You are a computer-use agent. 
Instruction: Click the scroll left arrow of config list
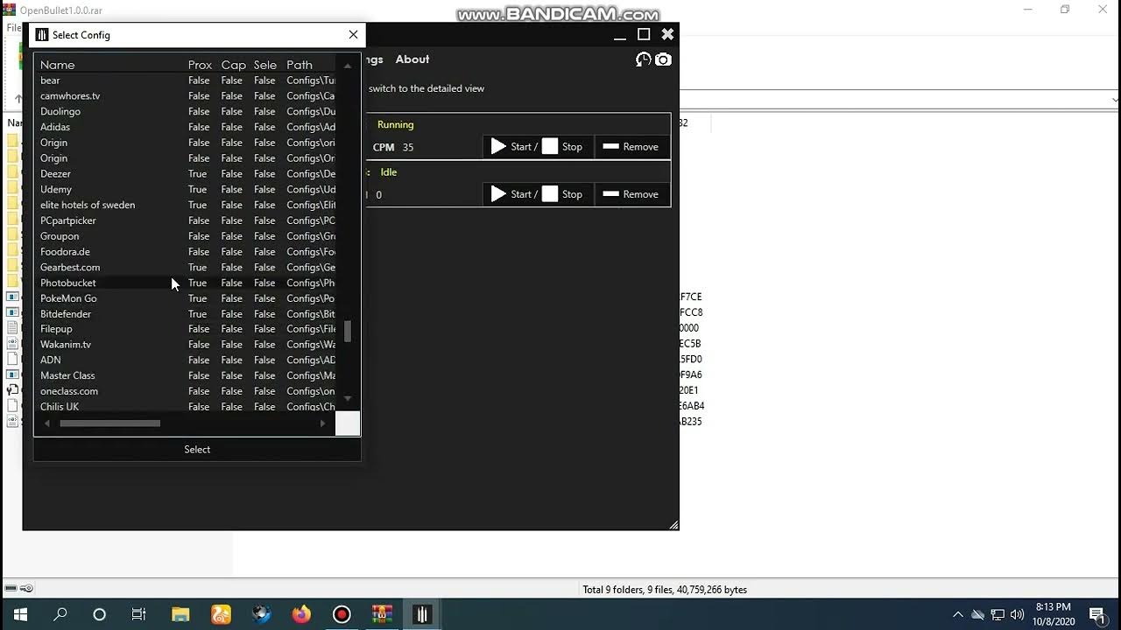click(47, 423)
